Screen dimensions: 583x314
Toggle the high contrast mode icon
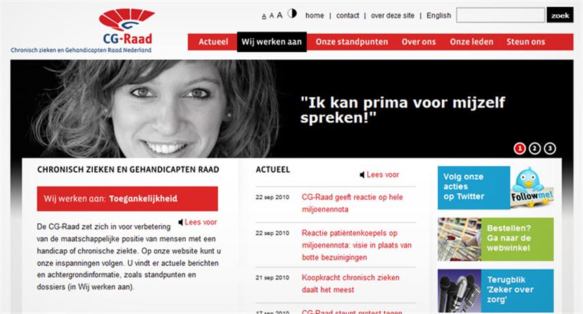coord(292,14)
